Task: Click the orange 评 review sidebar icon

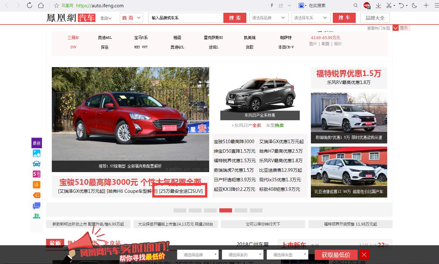Action: (x=37, y=184)
